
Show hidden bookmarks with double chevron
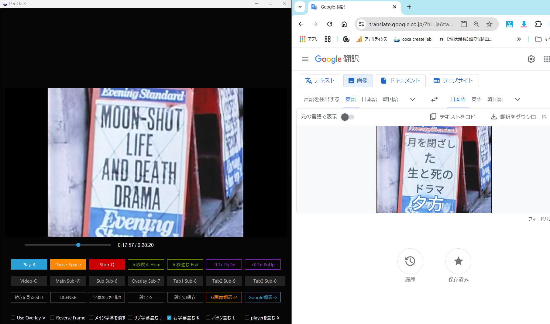pos(519,39)
